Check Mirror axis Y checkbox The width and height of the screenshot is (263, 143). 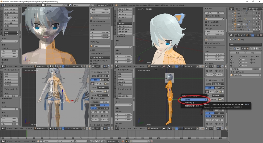point(231,63)
